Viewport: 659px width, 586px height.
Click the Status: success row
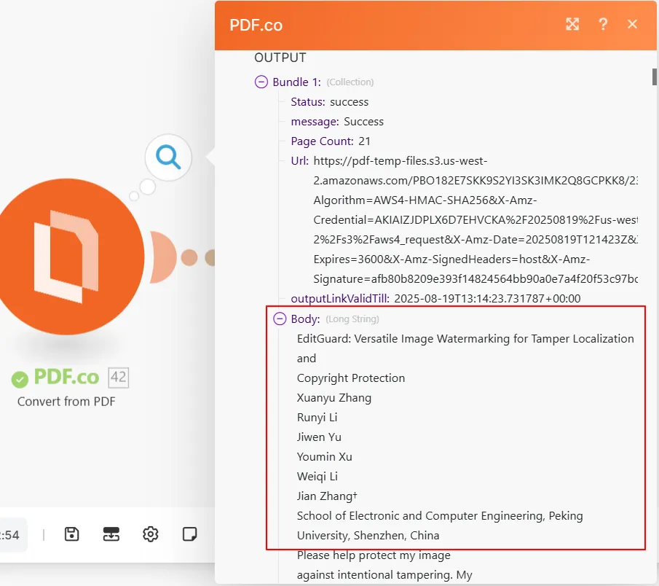(329, 102)
